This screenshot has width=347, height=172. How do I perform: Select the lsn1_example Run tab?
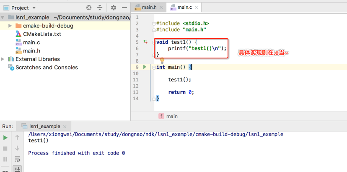tap(45, 126)
